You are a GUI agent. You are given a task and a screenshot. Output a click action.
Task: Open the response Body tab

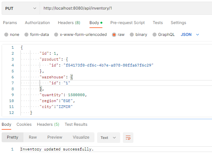point(7,124)
